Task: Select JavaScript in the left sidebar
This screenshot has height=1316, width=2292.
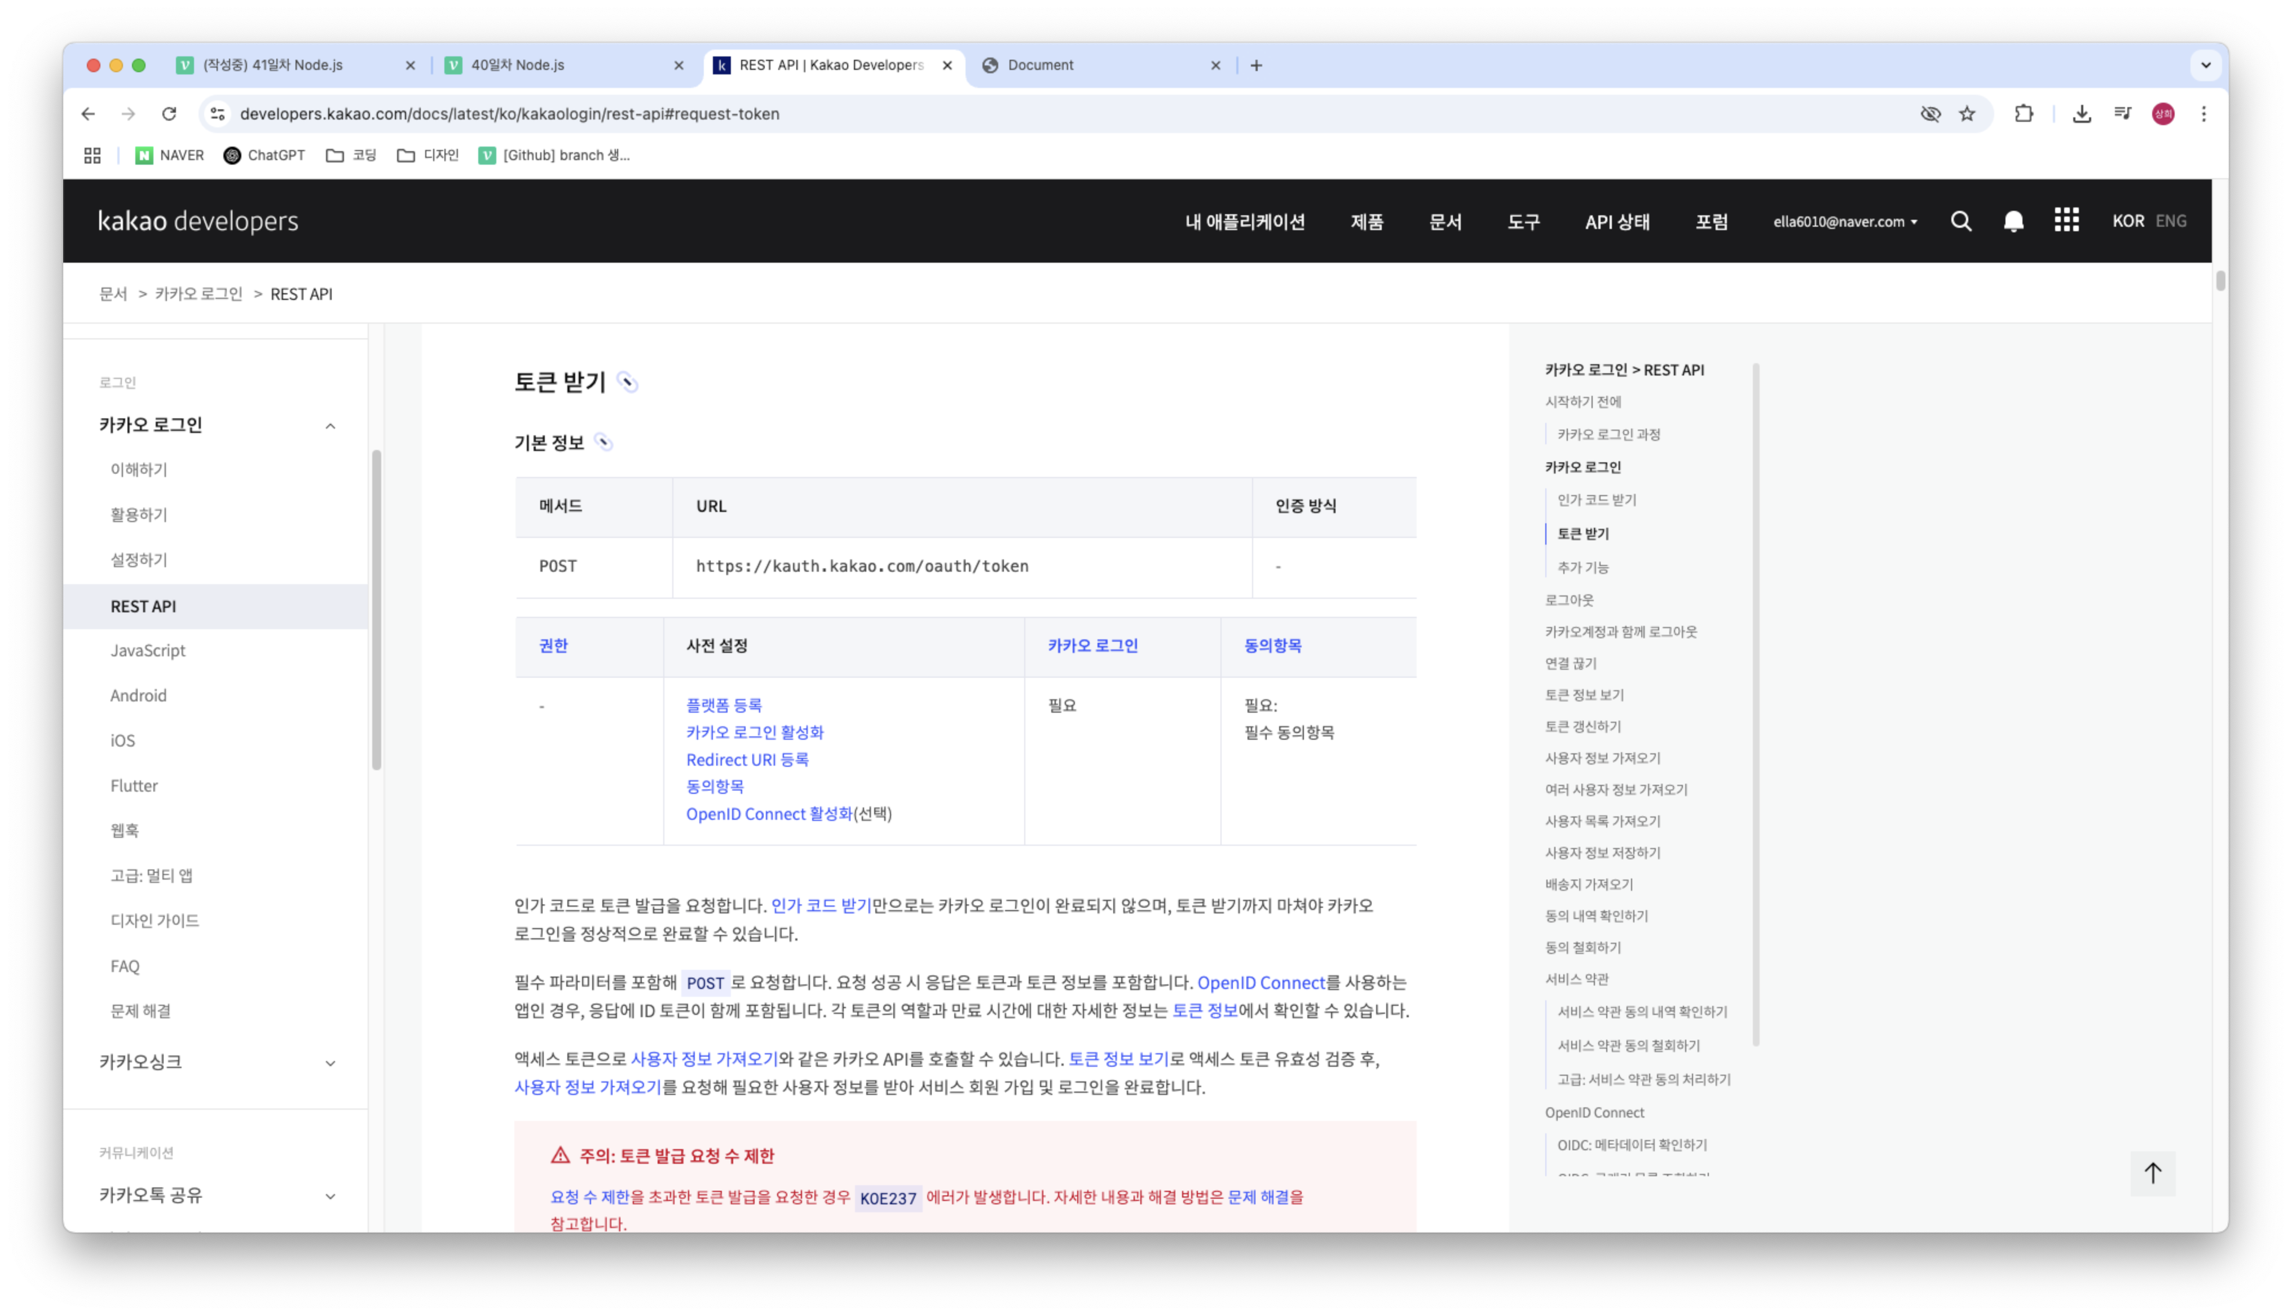Action: coord(147,651)
